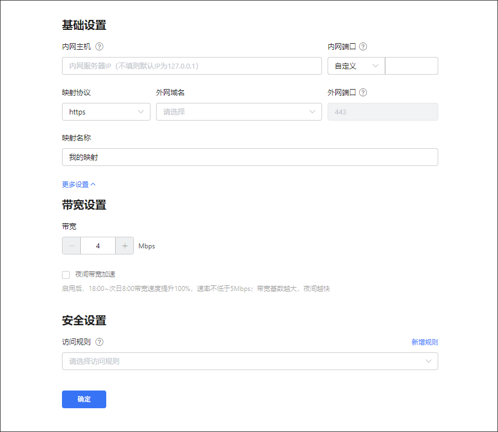Increase bandwidth with the plus button
The image size is (498, 432).
point(124,246)
